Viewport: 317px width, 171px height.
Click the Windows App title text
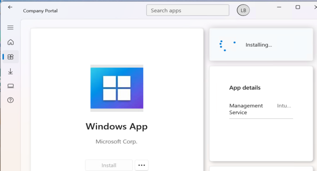117,127
